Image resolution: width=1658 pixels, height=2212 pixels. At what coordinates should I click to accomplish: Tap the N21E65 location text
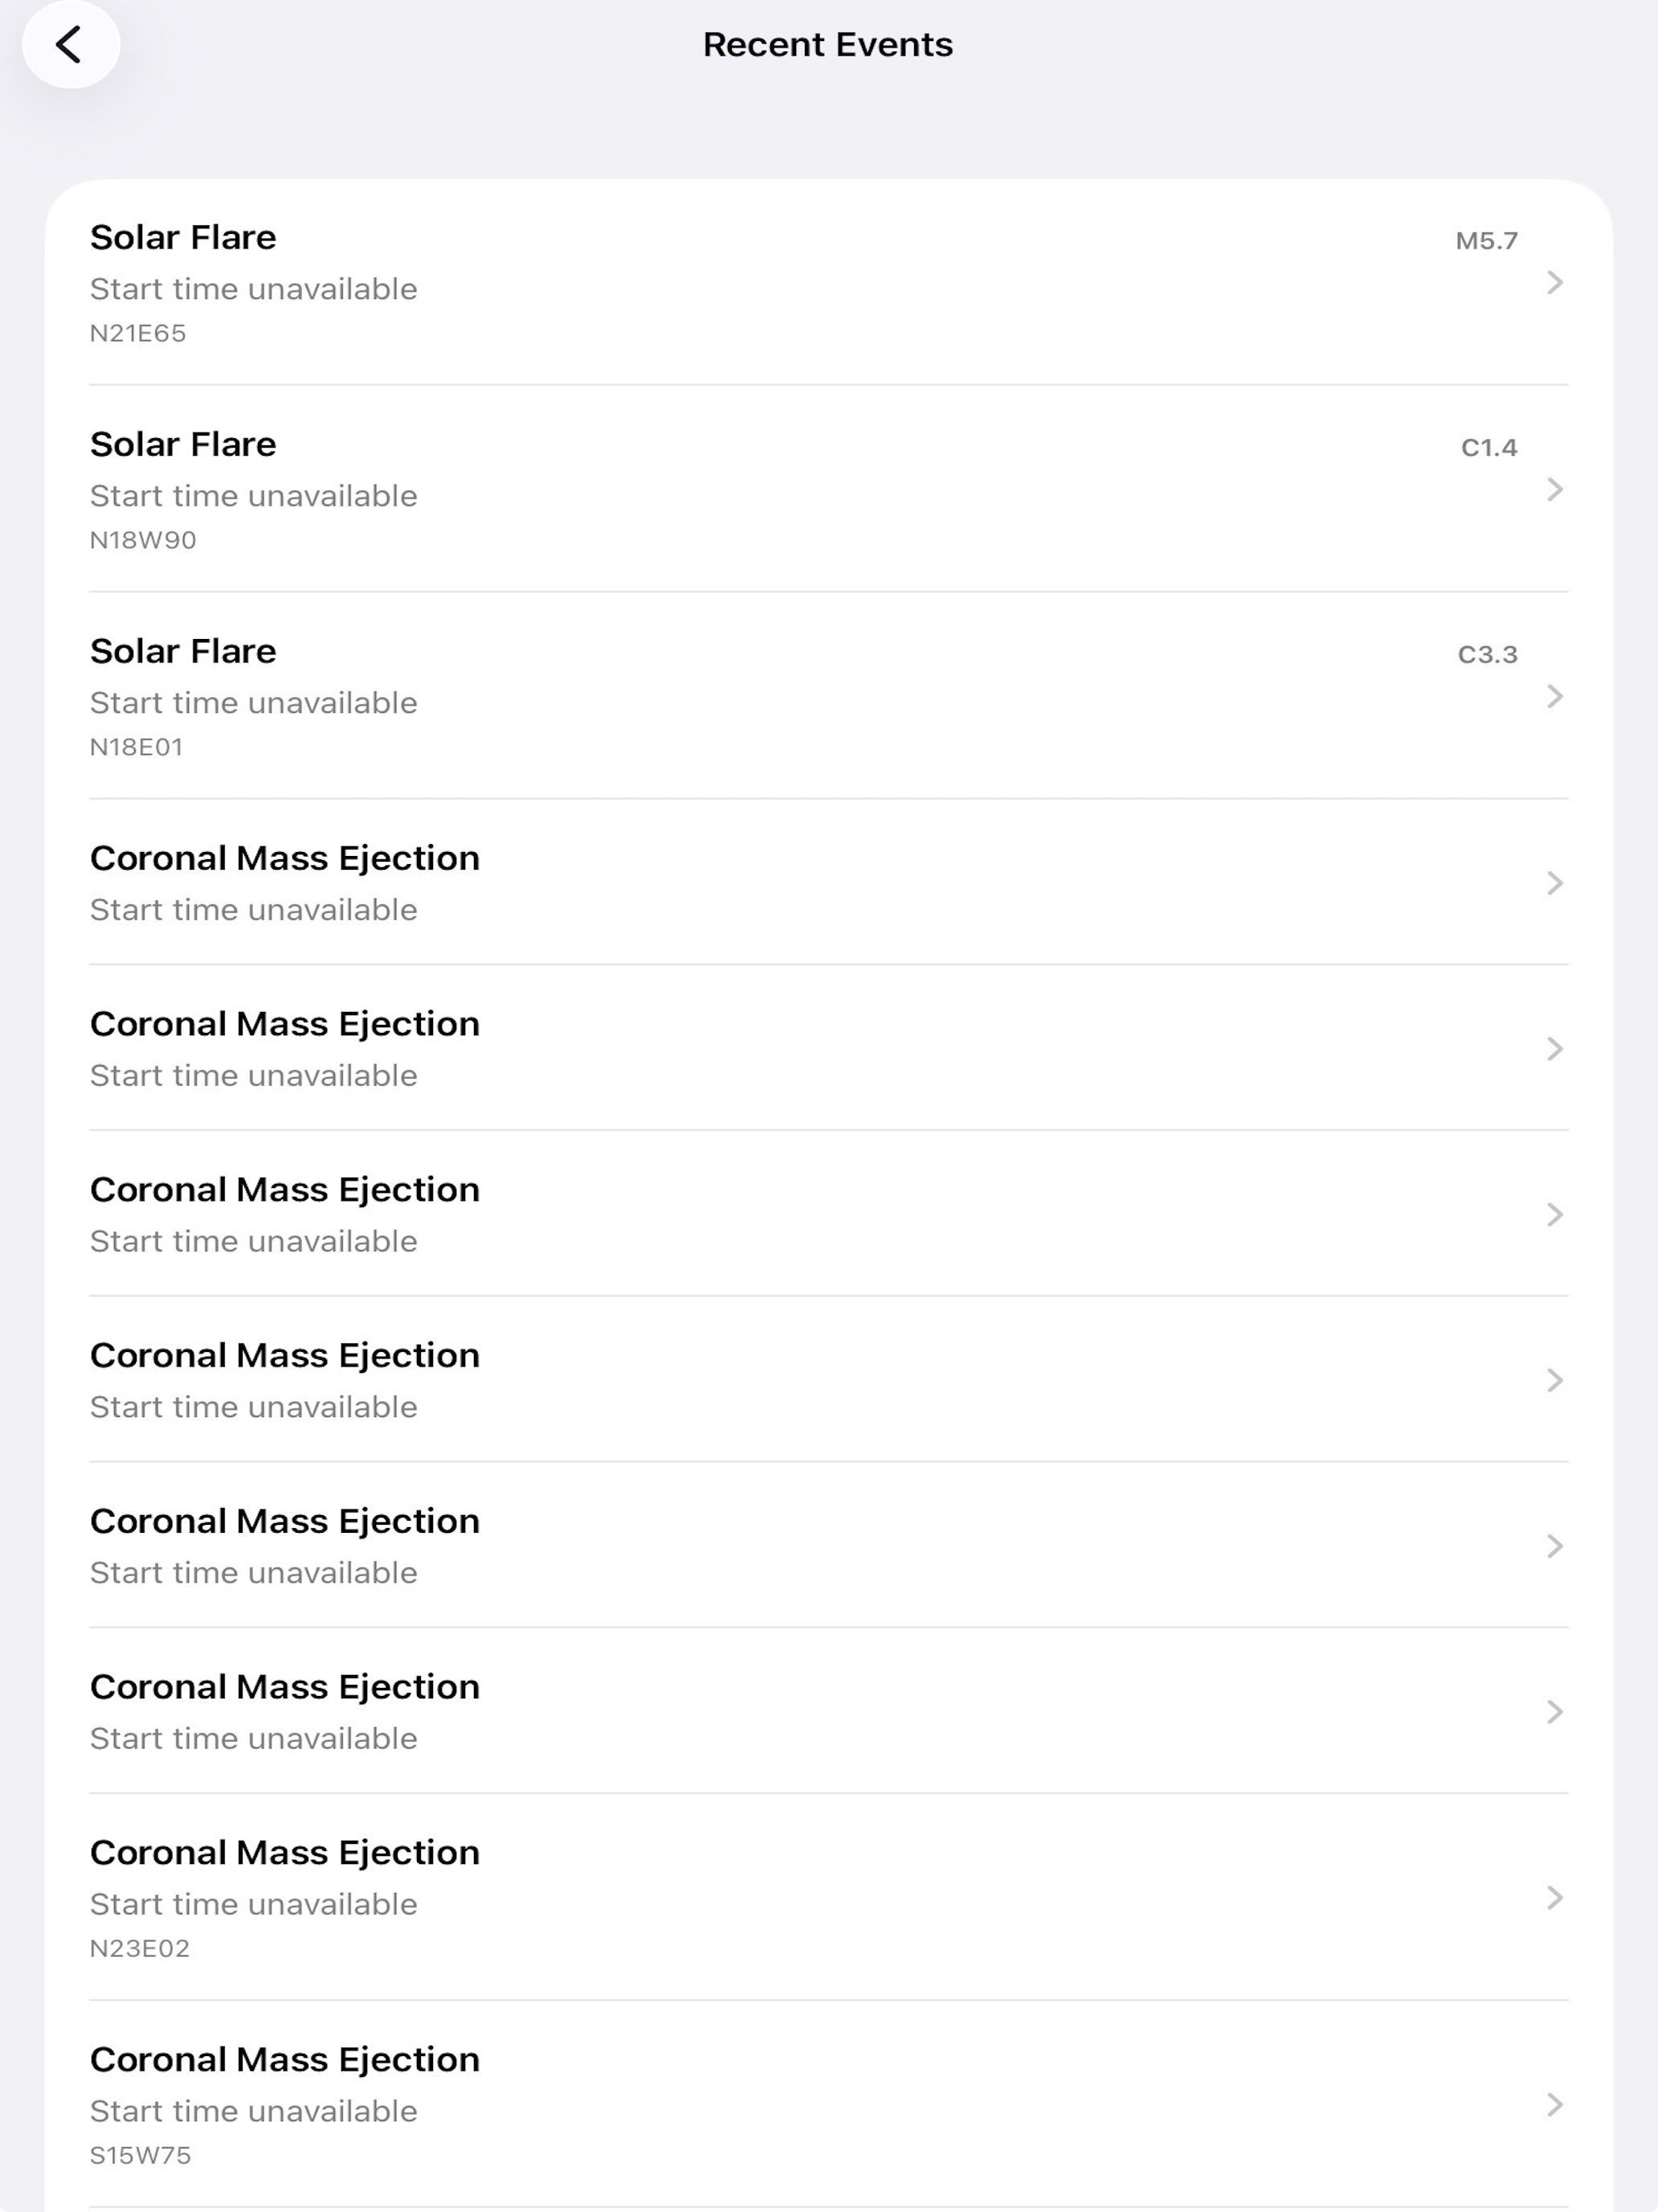pyautogui.click(x=138, y=333)
